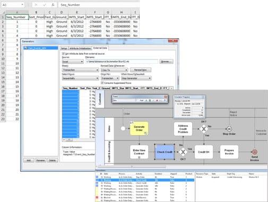
Task: Open the When Rows Exhausted dropdown
Action: point(136,78)
